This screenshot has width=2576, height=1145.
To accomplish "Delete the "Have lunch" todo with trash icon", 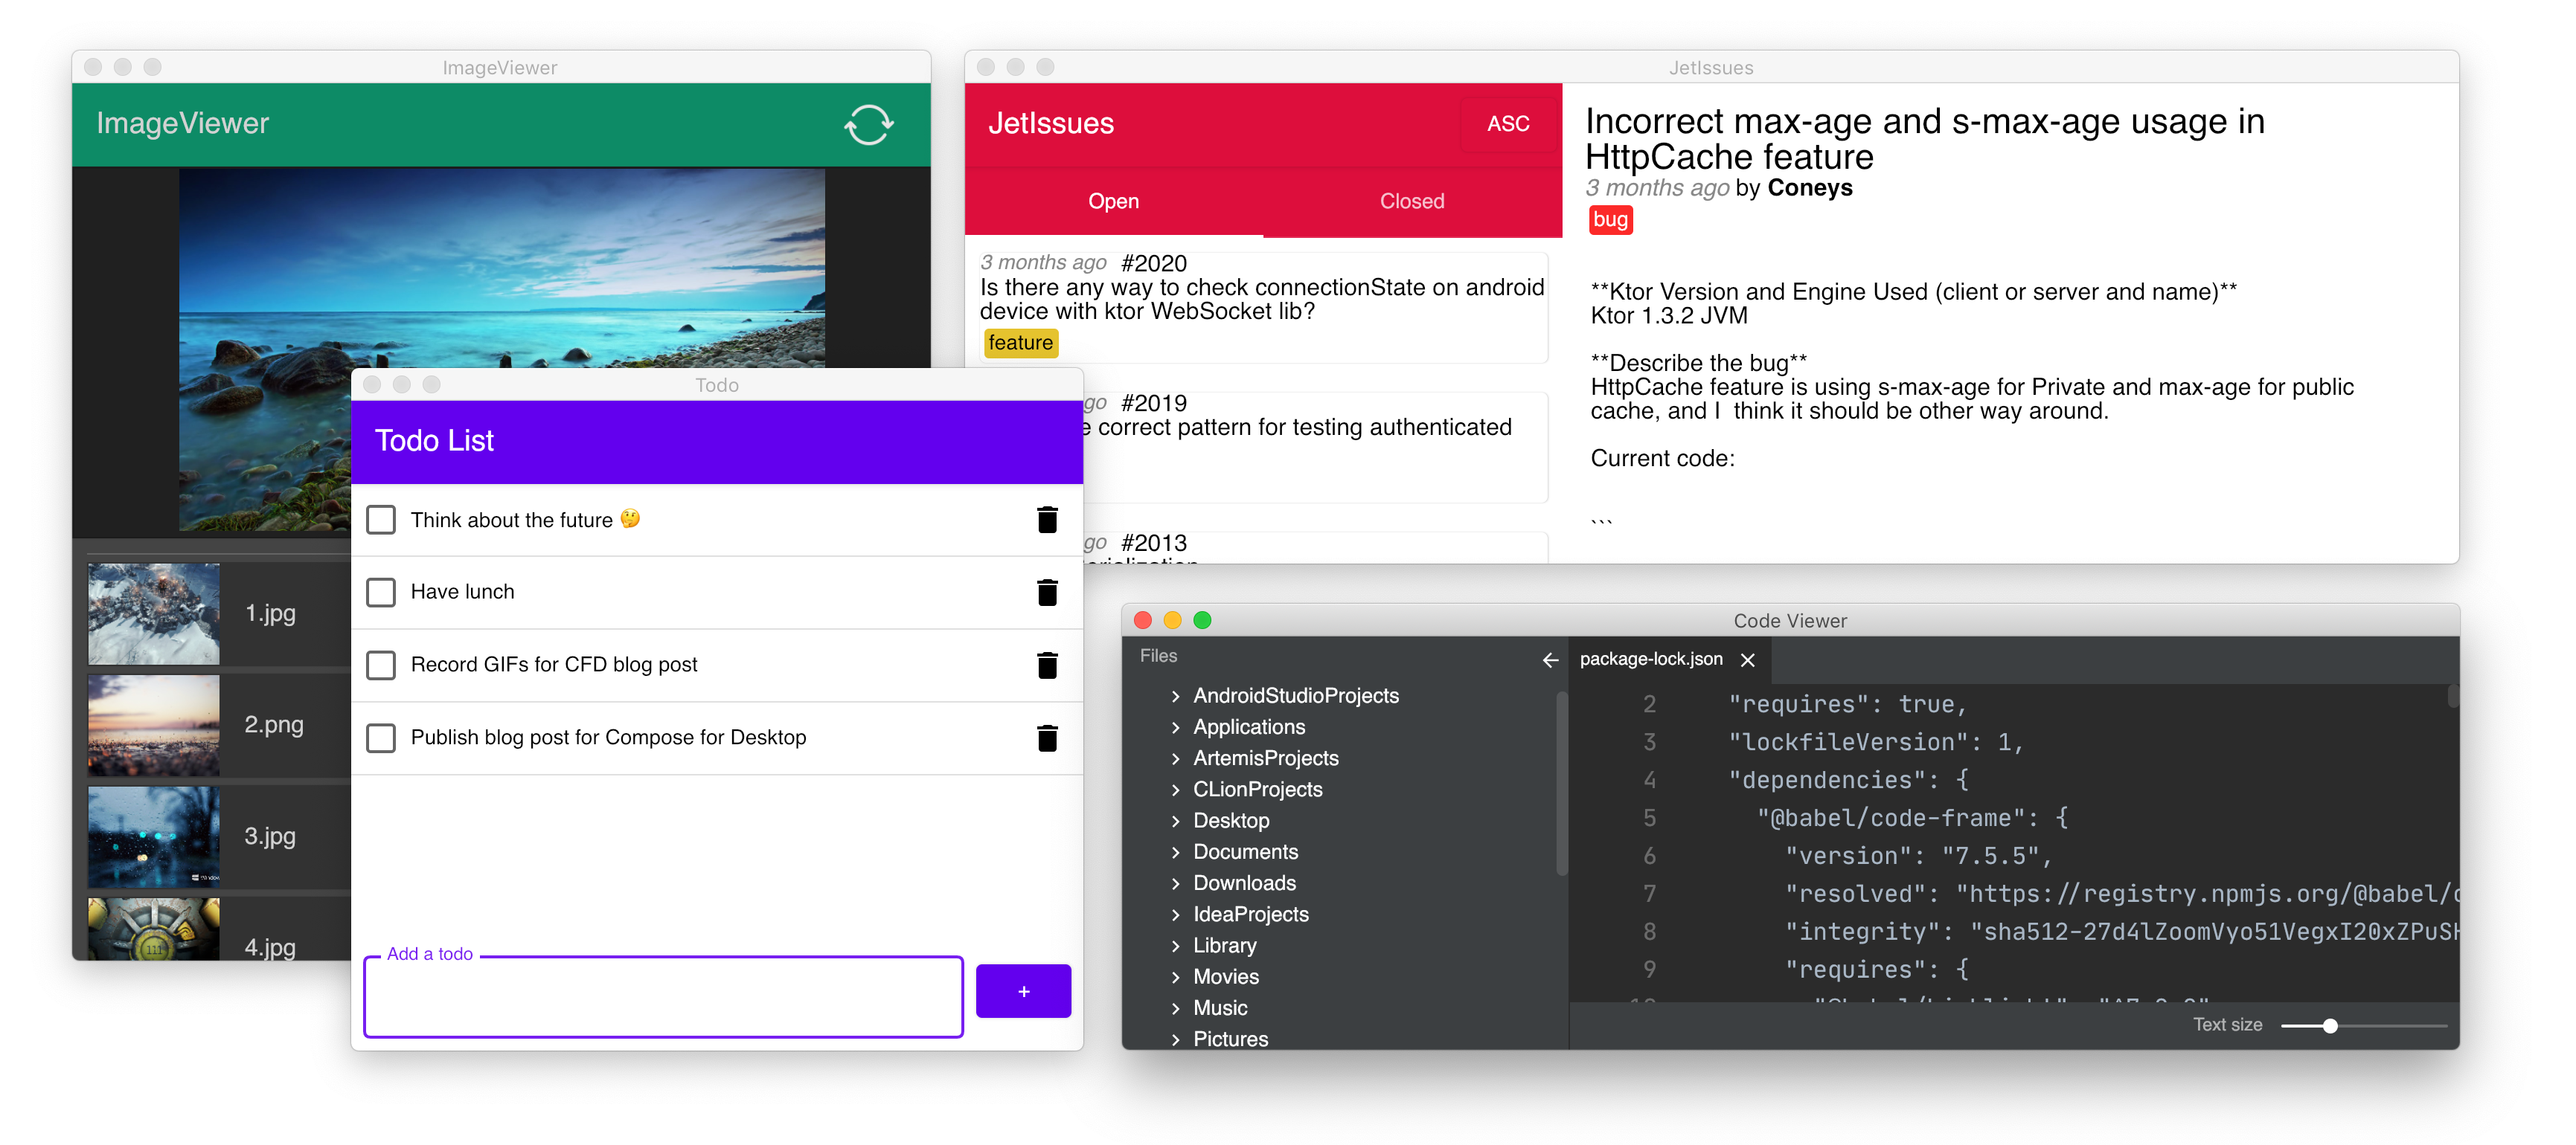I will 1047,592.
